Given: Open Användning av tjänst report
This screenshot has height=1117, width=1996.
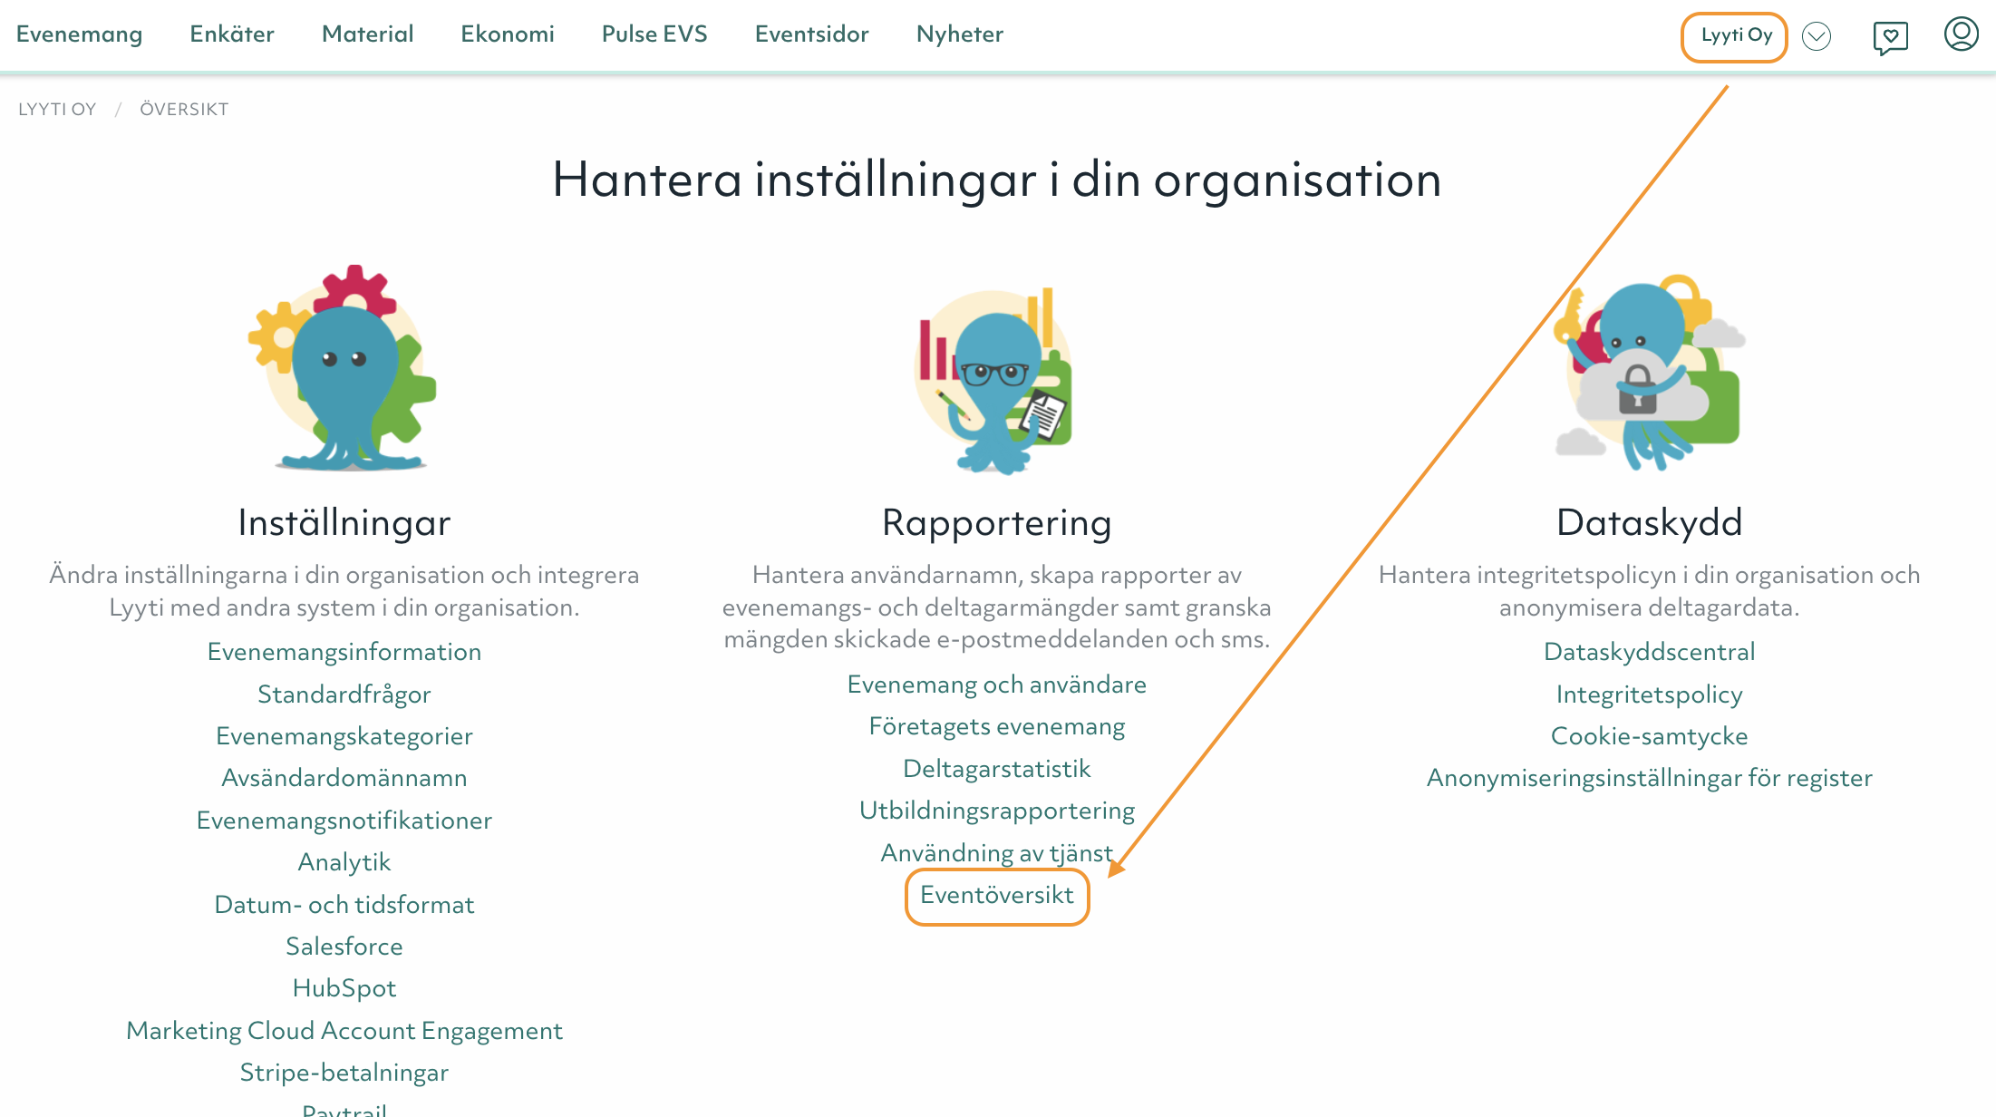Looking at the screenshot, I should tap(997, 853).
